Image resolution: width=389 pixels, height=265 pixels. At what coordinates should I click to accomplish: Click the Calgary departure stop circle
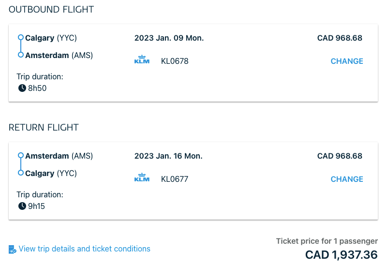[x=21, y=37]
